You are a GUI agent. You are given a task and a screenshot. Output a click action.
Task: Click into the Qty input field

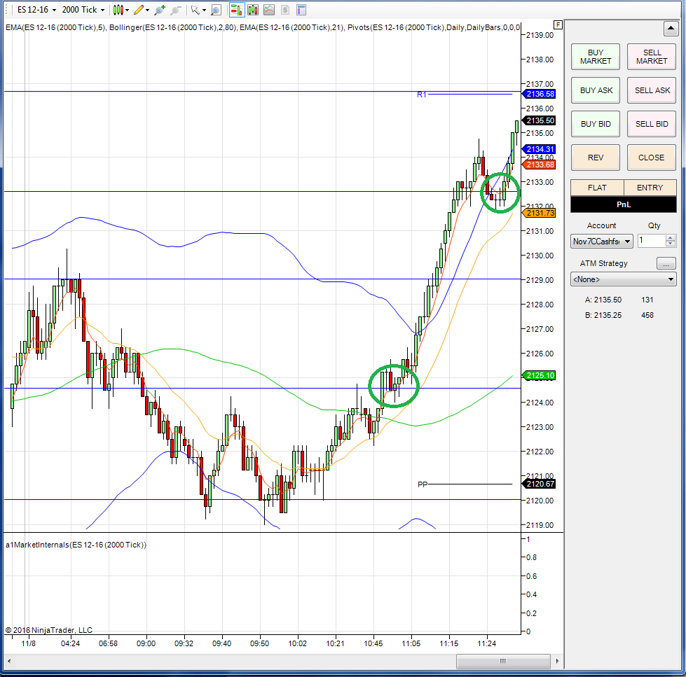pyautogui.click(x=651, y=241)
